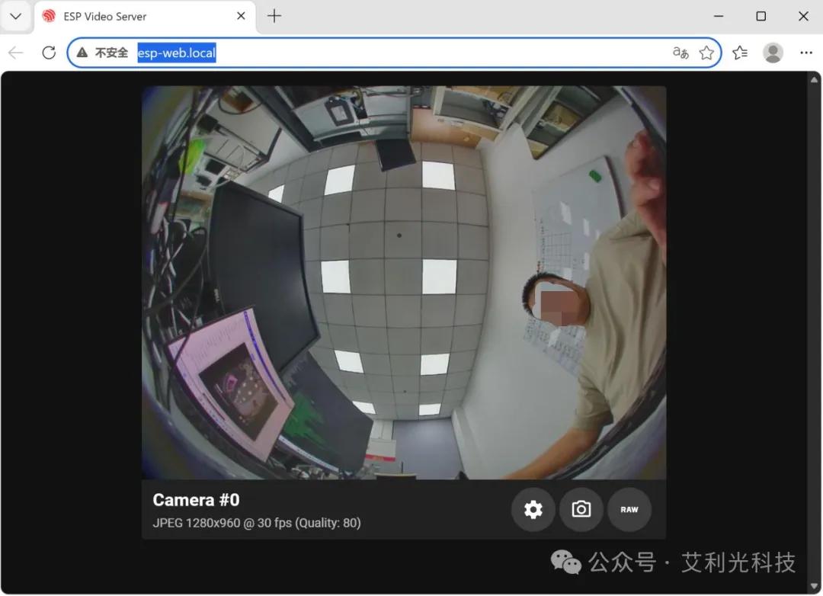823x596 pixels.
Task: Capture a snapshot with the camera icon
Action: point(581,509)
